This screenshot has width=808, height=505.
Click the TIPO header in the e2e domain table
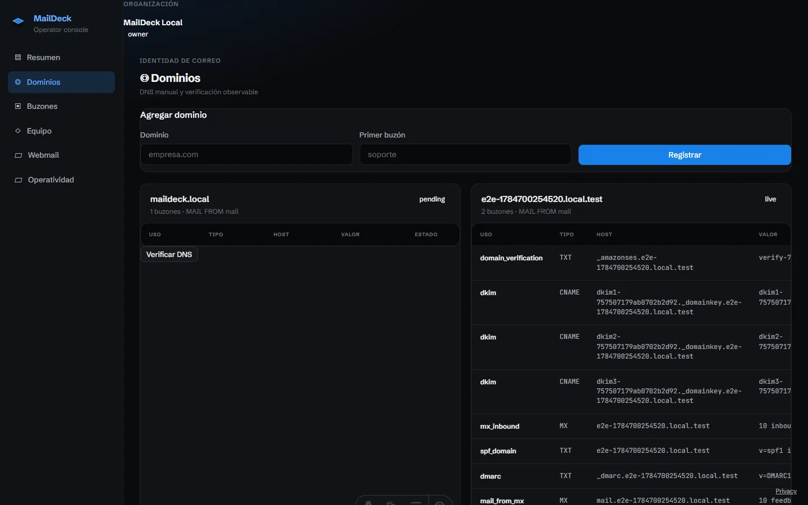click(567, 235)
